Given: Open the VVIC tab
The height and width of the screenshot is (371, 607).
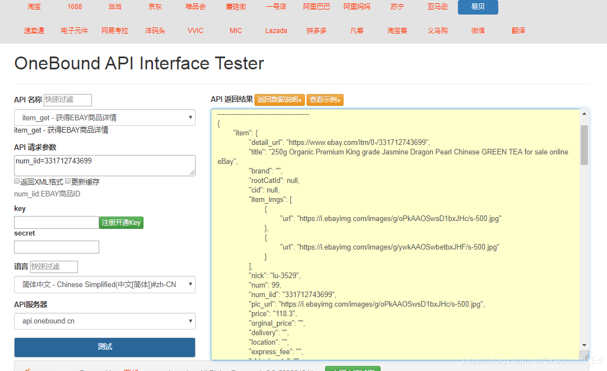Looking at the screenshot, I should (196, 31).
